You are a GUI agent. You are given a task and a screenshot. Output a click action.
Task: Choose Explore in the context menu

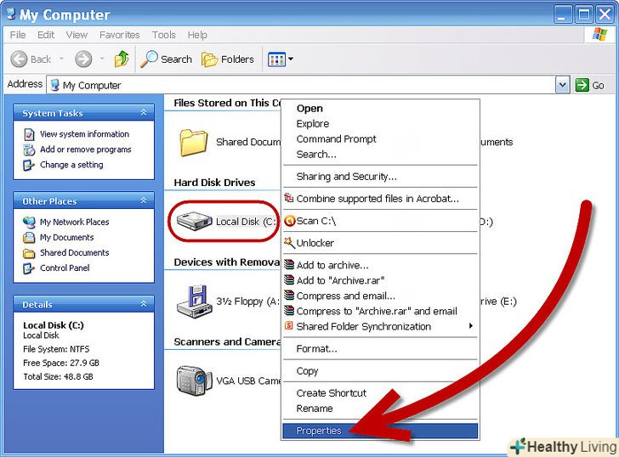pos(380,124)
